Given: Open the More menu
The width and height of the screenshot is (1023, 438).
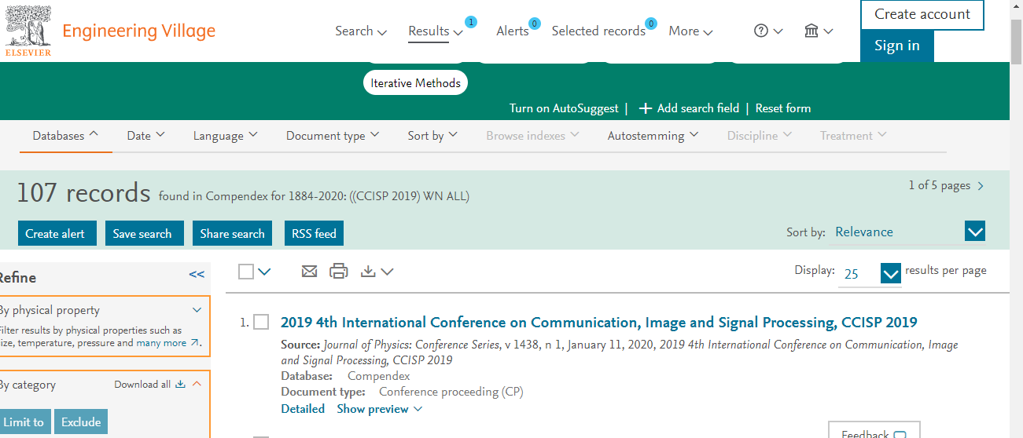Looking at the screenshot, I should tap(690, 31).
